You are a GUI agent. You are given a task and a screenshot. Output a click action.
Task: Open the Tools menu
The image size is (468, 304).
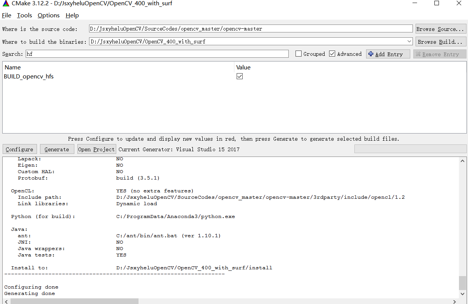25,15
